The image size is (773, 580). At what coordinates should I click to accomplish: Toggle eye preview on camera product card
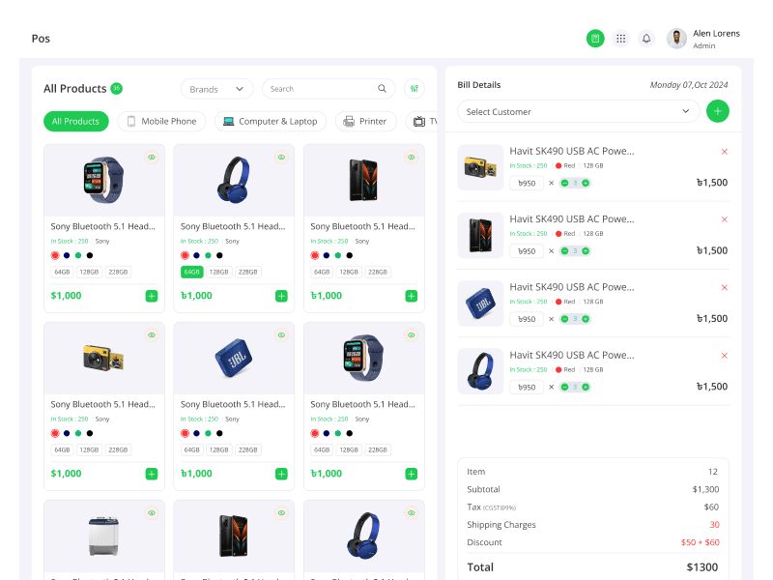(x=152, y=335)
